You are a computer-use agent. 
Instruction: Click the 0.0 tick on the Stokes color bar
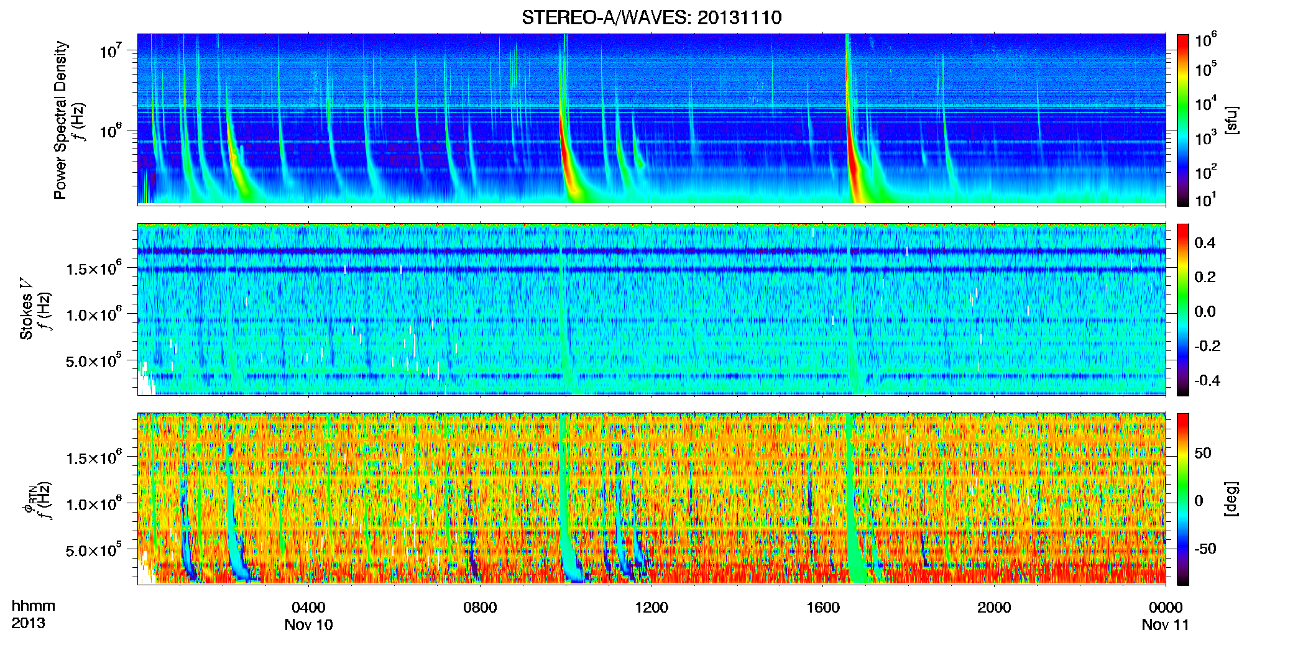click(1205, 311)
